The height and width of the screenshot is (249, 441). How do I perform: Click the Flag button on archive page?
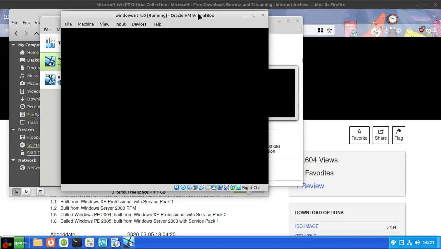(399, 135)
